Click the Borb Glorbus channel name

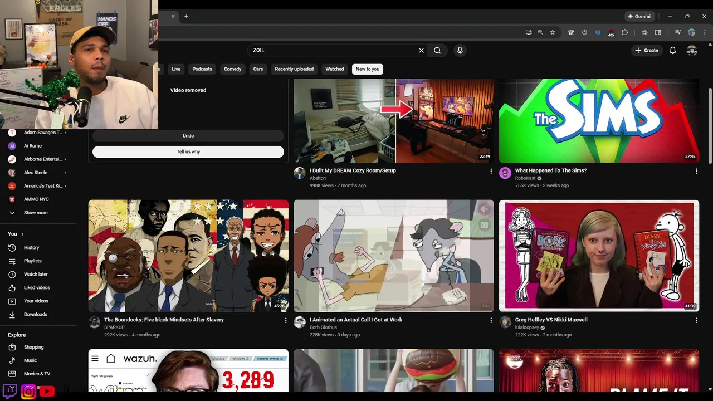[x=323, y=327]
